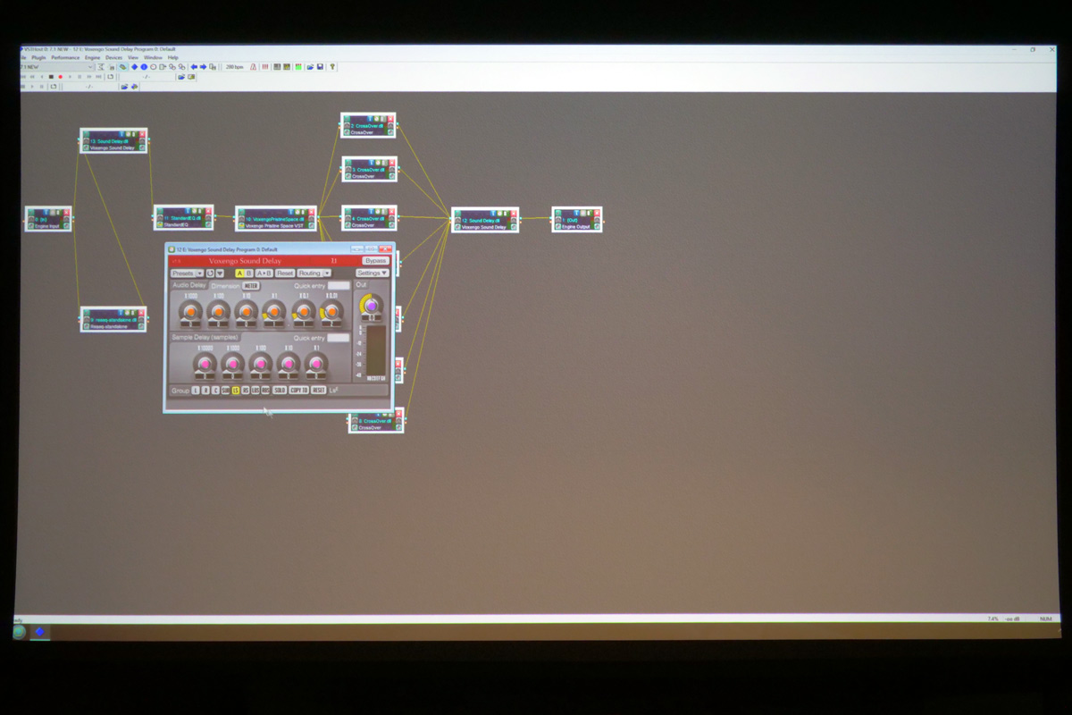The width and height of the screenshot is (1072, 715).
Task: Click the green grid toolbar icon
Action: point(298,67)
